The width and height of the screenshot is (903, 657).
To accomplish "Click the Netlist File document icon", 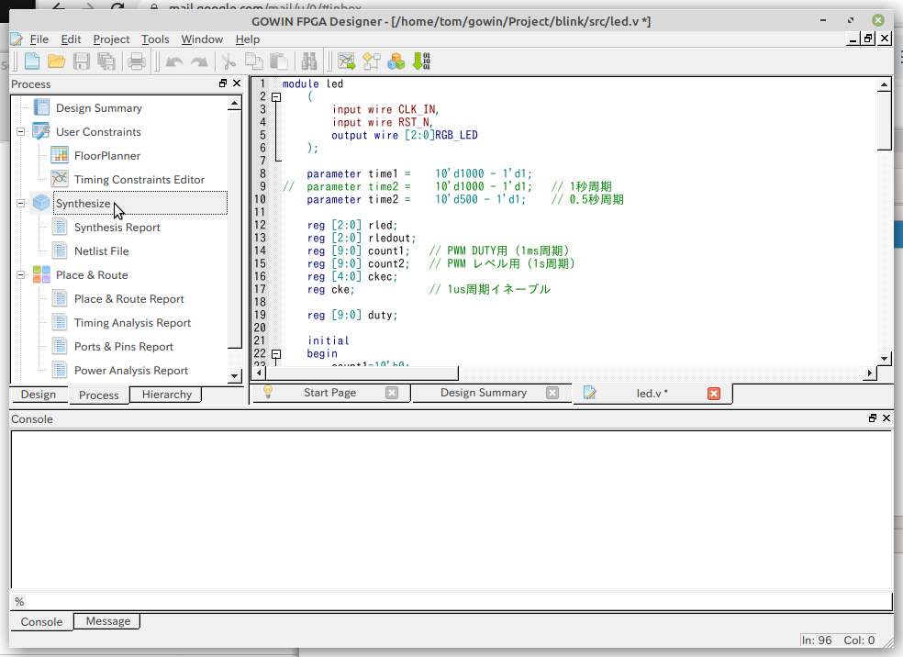I will (60, 251).
